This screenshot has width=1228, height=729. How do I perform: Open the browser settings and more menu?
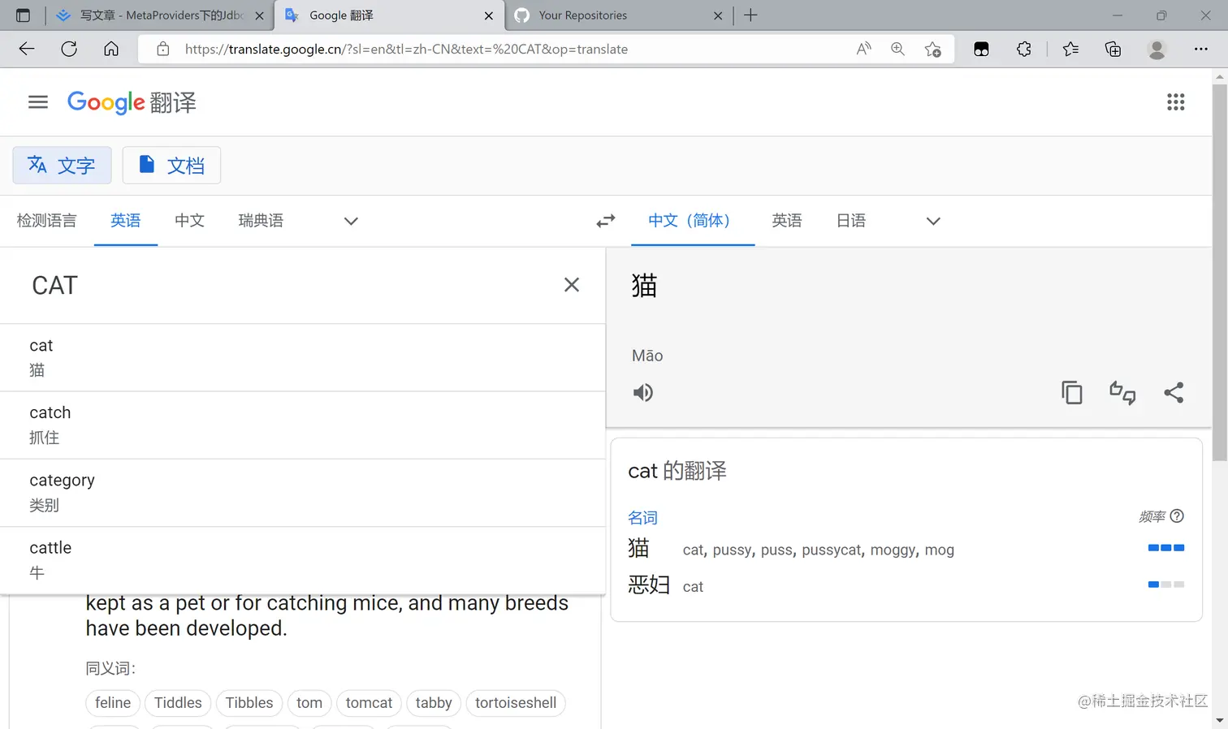coord(1200,49)
